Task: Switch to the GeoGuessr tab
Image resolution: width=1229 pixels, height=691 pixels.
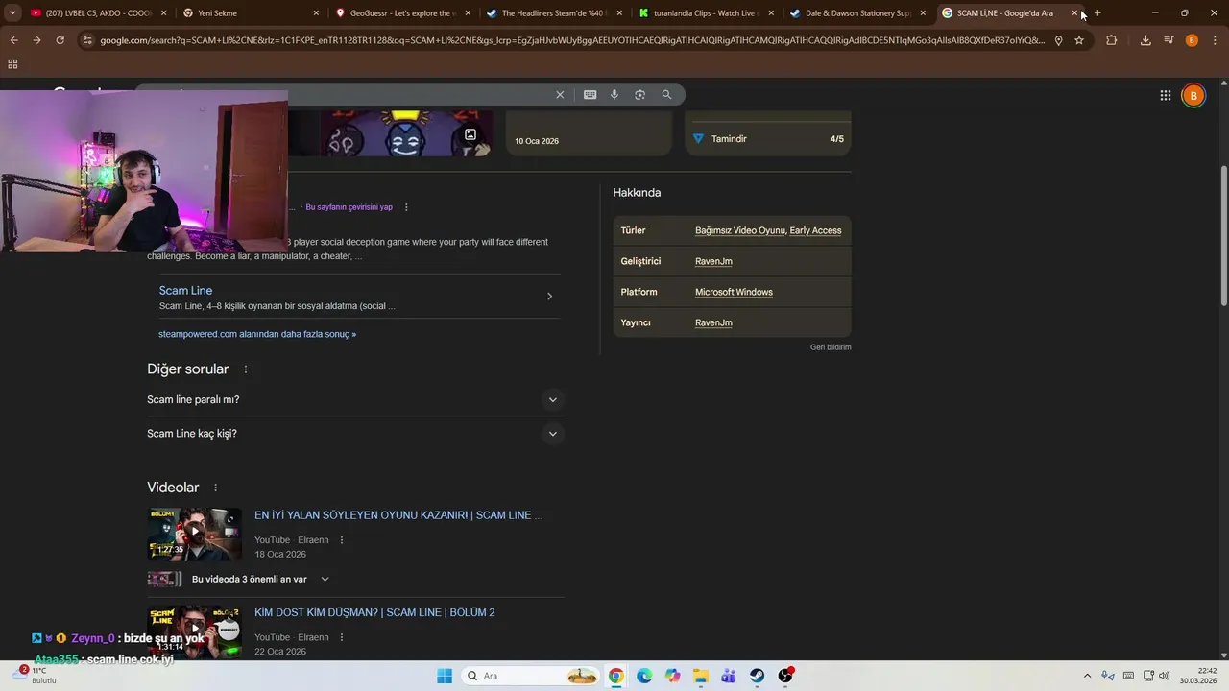Action: tap(403, 13)
